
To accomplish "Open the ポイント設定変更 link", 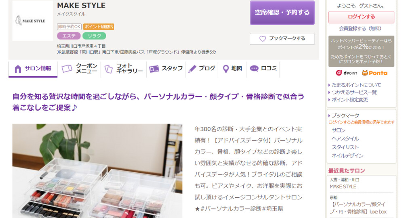I will pos(349,100).
